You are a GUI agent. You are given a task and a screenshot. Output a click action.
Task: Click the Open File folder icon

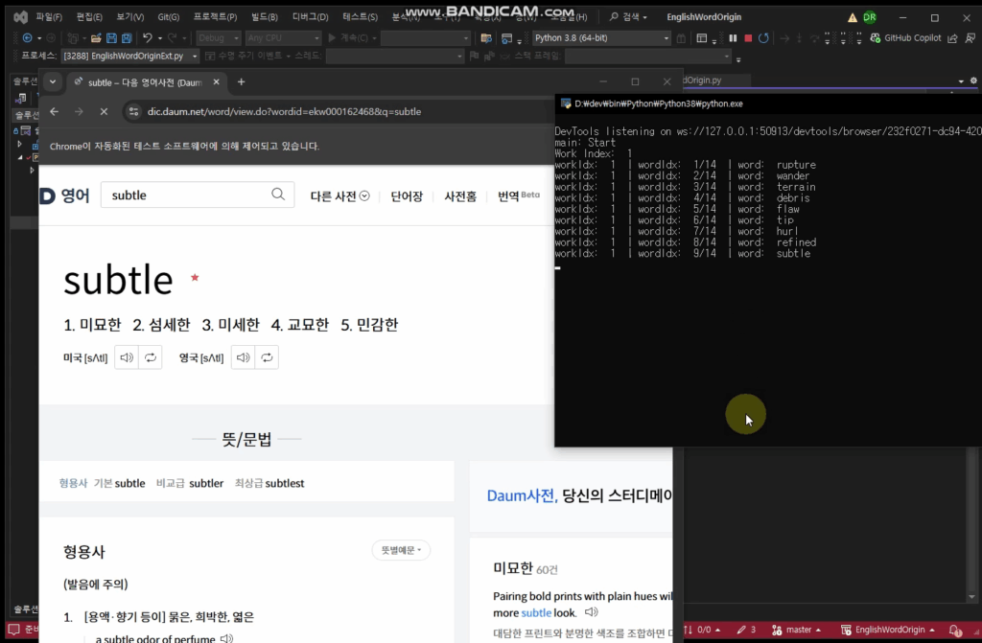click(x=96, y=38)
